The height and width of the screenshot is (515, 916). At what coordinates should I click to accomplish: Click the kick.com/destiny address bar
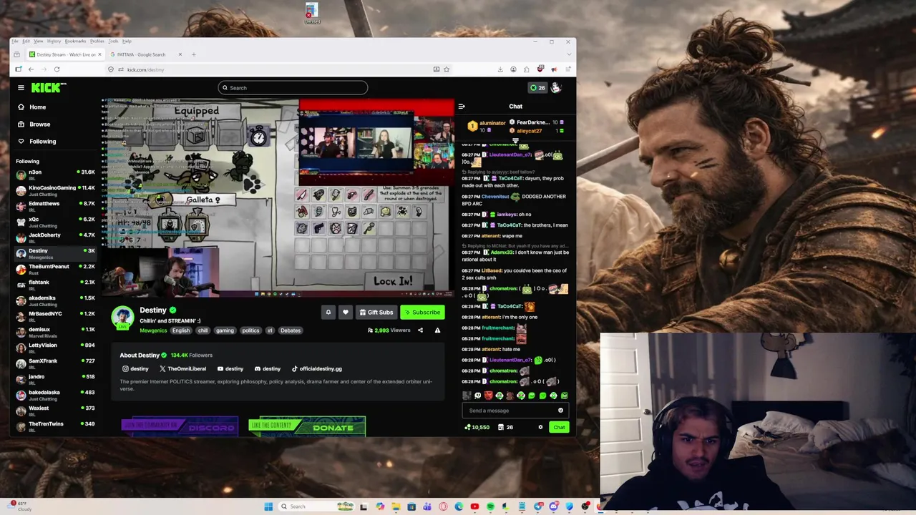(x=272, y=69)
